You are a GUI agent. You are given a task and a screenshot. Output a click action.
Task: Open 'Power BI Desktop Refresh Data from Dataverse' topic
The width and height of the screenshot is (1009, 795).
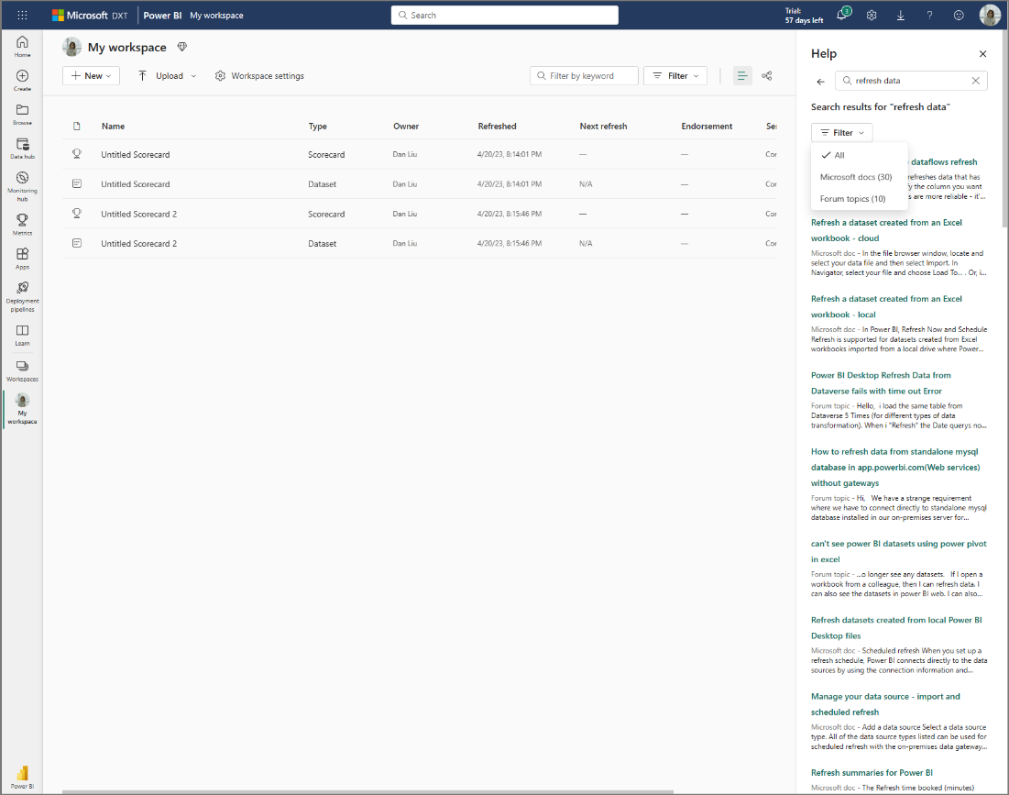pos(881,383)
